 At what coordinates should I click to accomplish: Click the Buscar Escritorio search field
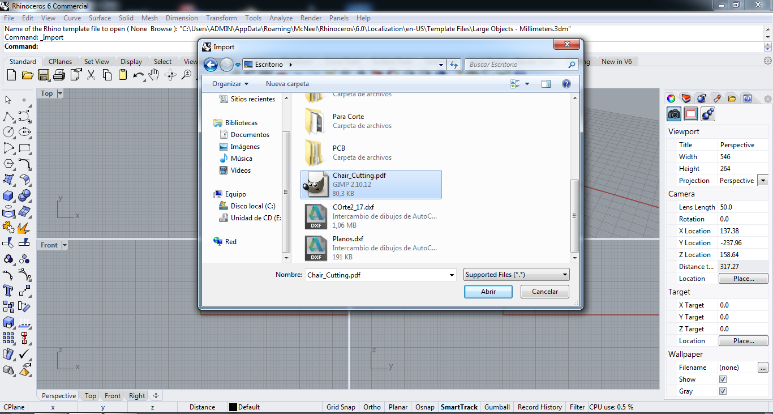click(521, 65)
